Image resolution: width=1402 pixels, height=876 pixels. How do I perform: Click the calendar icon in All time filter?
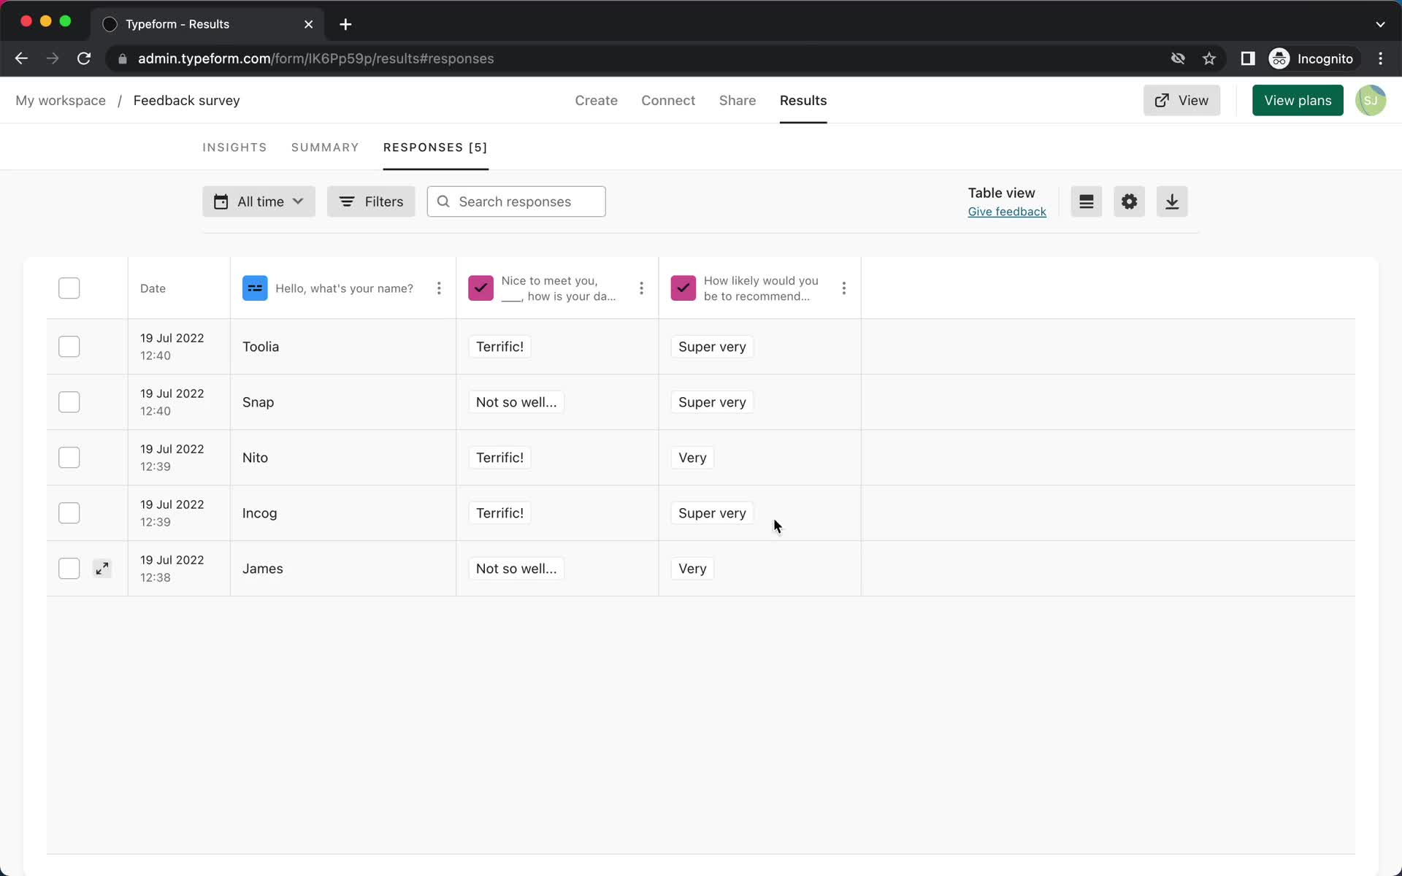tap(221, 201)
